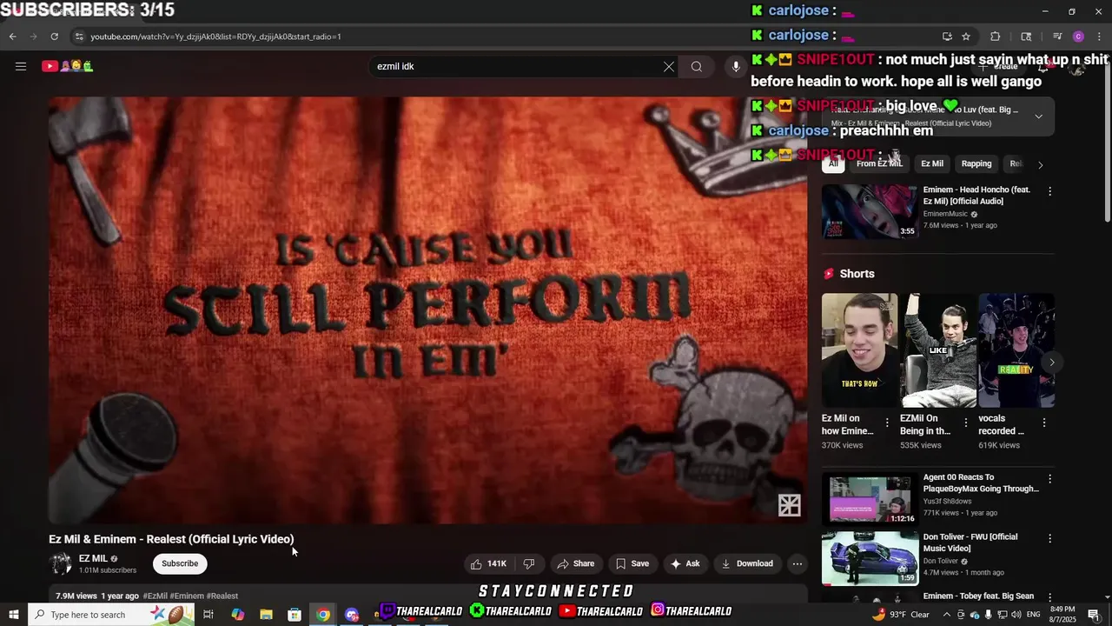
Task: Open 'Eminem - Head Honcho' video title
Action: click(x=976, y=196)
